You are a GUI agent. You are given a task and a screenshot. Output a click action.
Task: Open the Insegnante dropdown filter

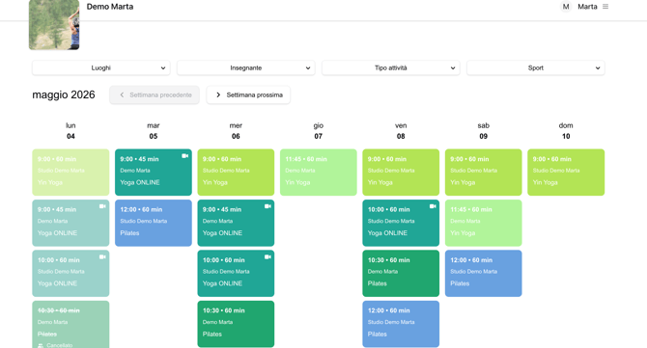pyautogui.click(x=246, y=67)
